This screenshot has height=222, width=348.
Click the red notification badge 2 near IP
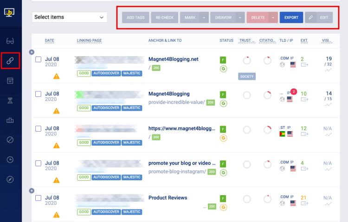tap(294, 92)
